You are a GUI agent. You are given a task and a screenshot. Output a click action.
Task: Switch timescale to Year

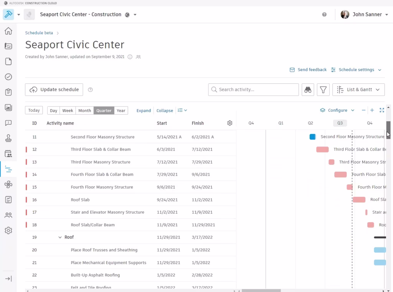[121, 111]
